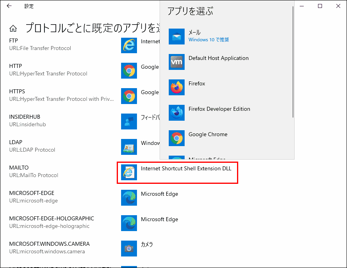Click the FTP protocol name

[x=13, y=41]
